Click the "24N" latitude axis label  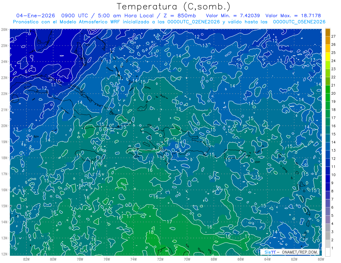(4, 62)
